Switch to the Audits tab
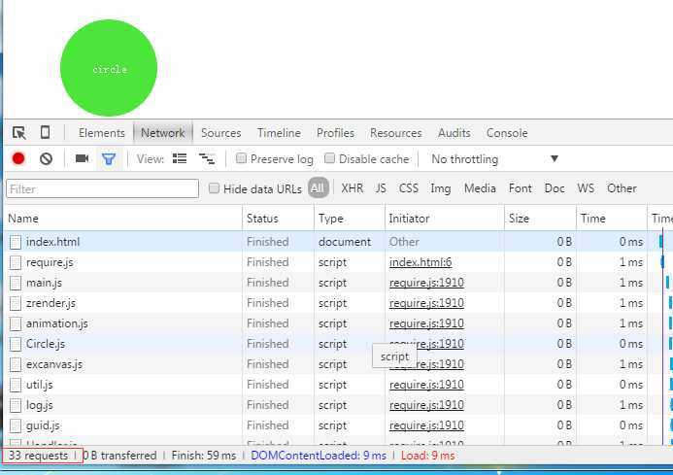 point(454,133)
